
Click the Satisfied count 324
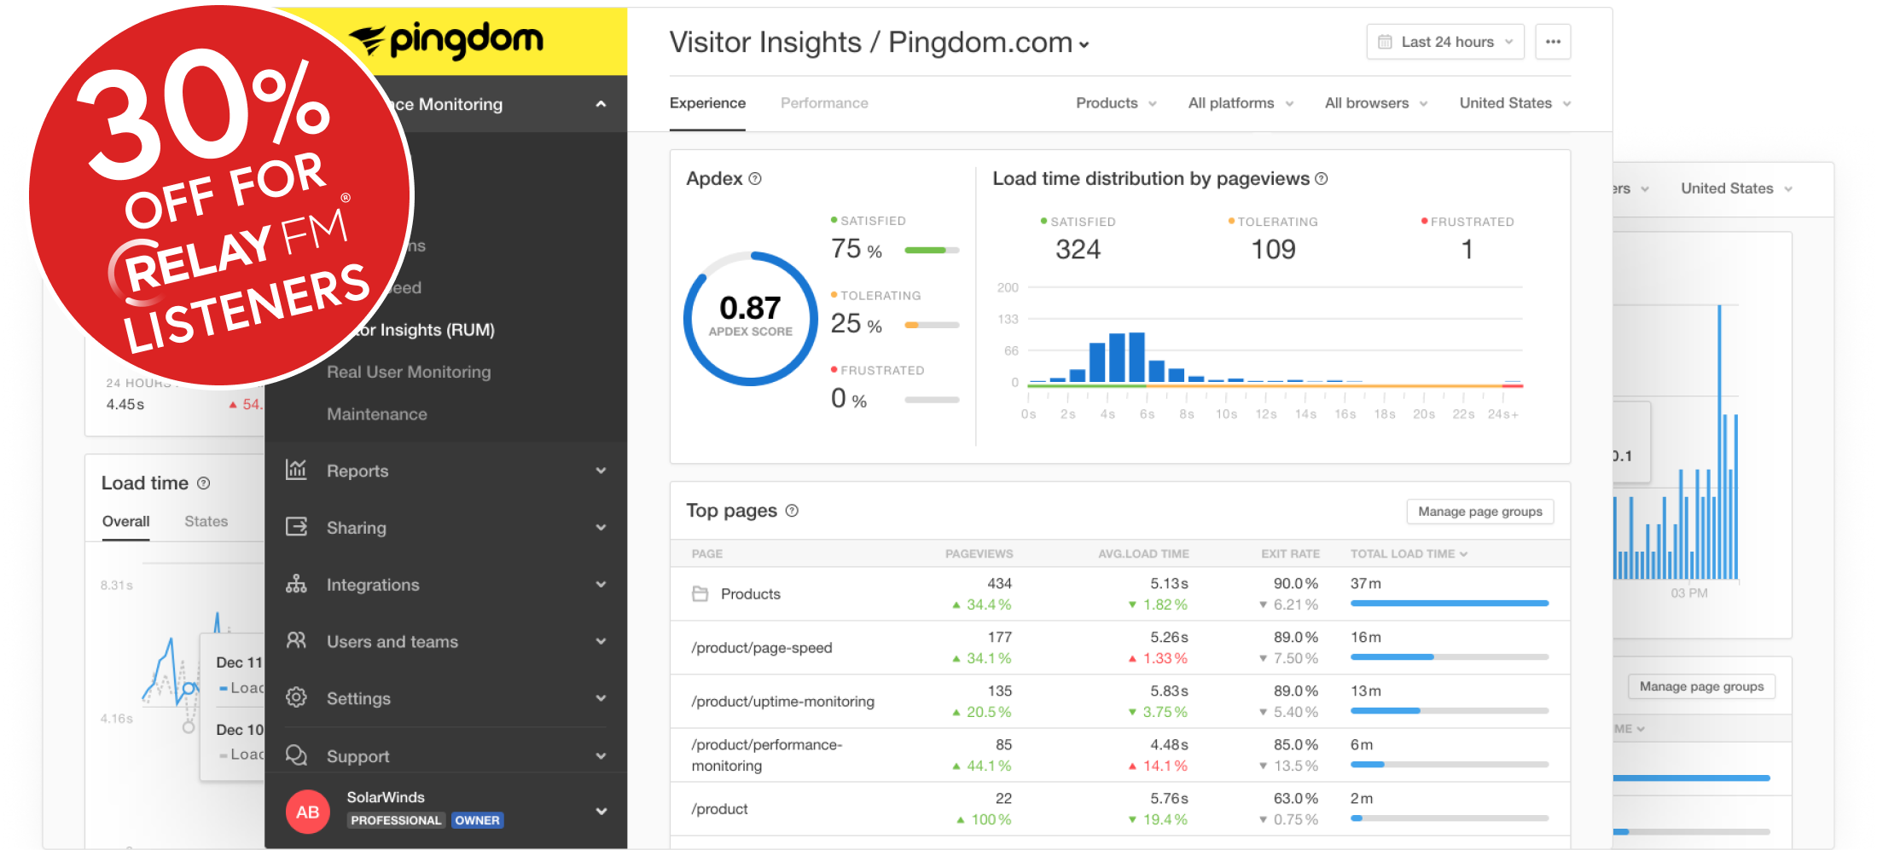(x=1078, y=250)
